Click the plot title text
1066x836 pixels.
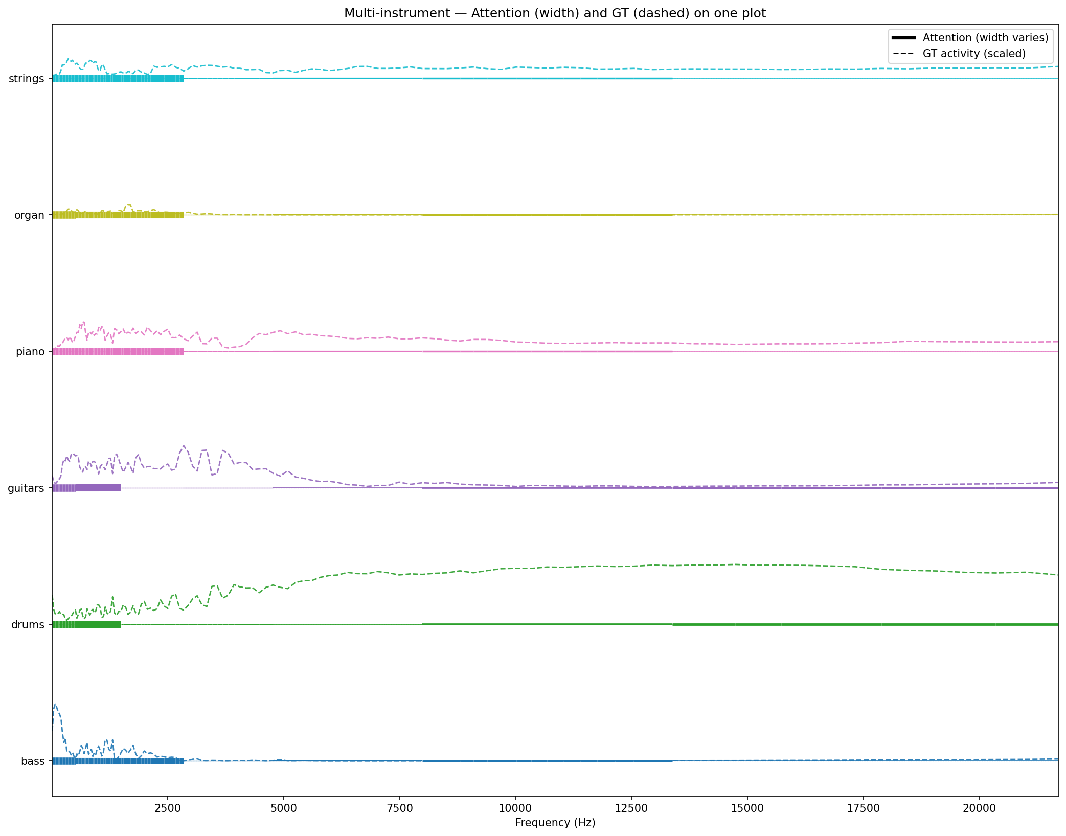[x=555, y=13]
